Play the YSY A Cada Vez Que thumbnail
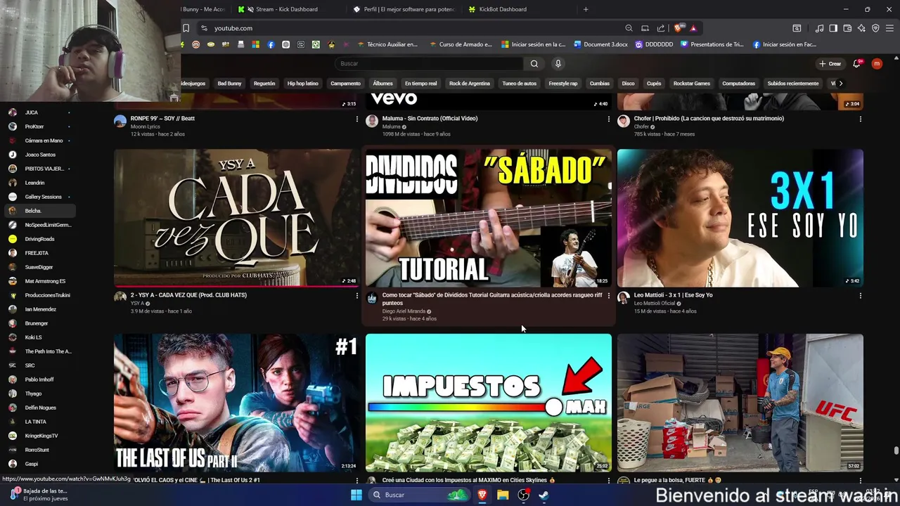This screenshot has width=900, height=506. click(236, 218)
